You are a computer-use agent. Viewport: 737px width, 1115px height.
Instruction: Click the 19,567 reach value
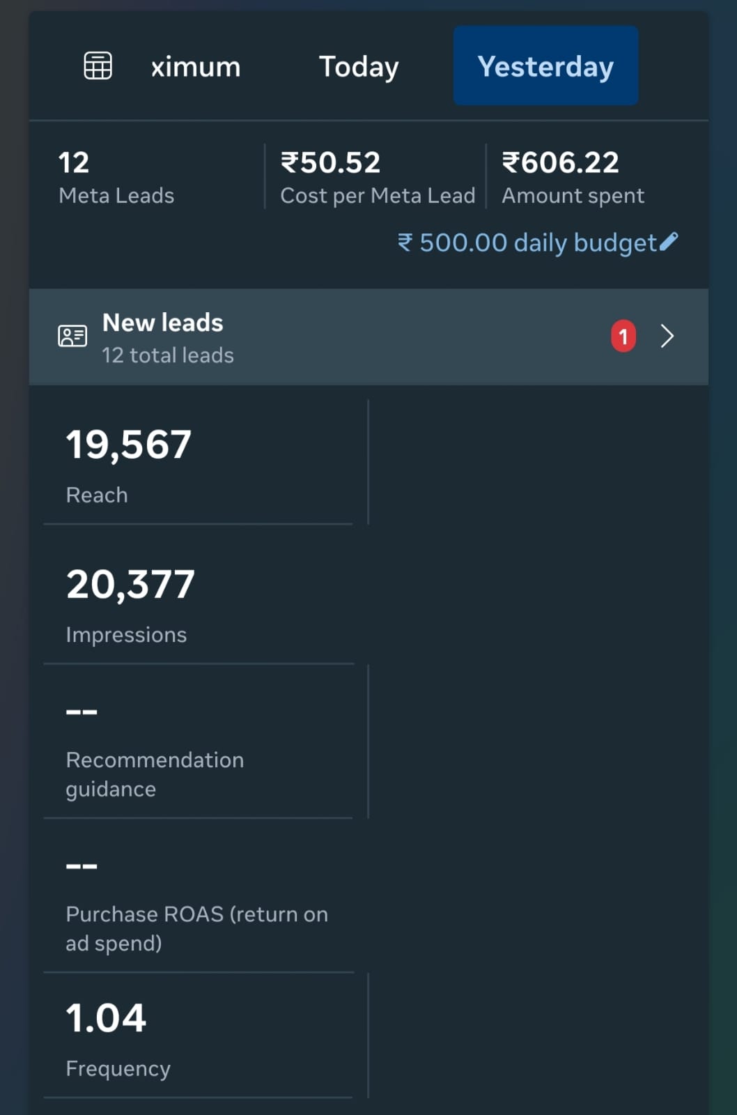pos(129,445)
